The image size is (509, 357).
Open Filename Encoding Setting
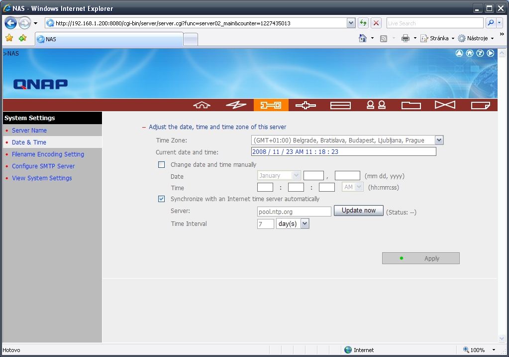pos(48,154)
